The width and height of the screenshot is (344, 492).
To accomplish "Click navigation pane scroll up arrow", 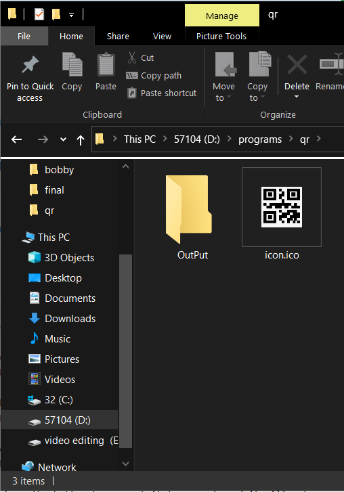I will (125, 166).
